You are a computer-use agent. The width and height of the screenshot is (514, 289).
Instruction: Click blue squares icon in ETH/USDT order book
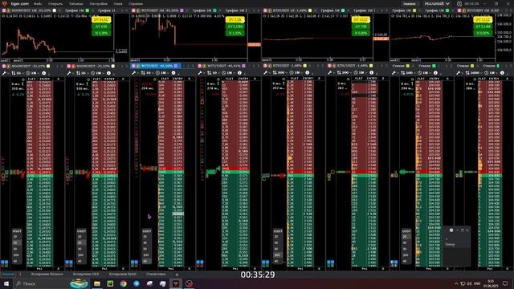tap(330, 263)
